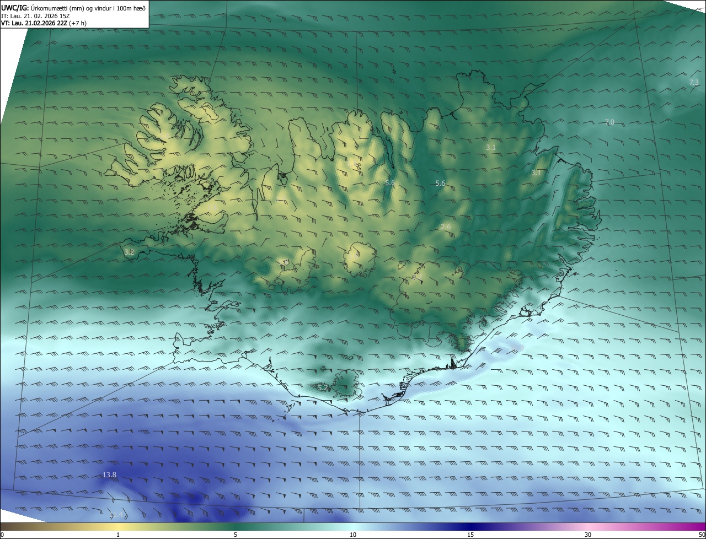Click the legend tick labelled 15
Image resolution: width=706 pixels, height=539 pixels.
coord(470,535)
